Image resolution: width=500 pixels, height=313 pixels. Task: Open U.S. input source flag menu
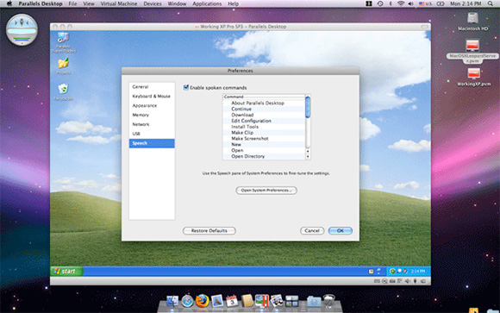425,3
